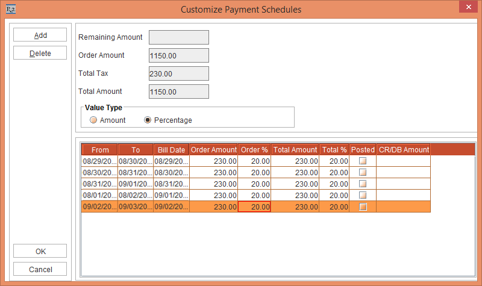Tick the Posted checkbox in first row

(x=363, y=161)
